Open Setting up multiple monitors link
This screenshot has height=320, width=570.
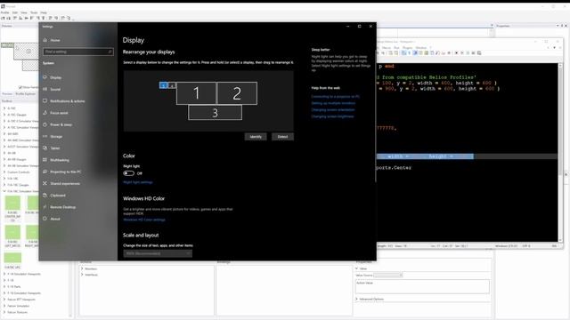tap(333, 103)
